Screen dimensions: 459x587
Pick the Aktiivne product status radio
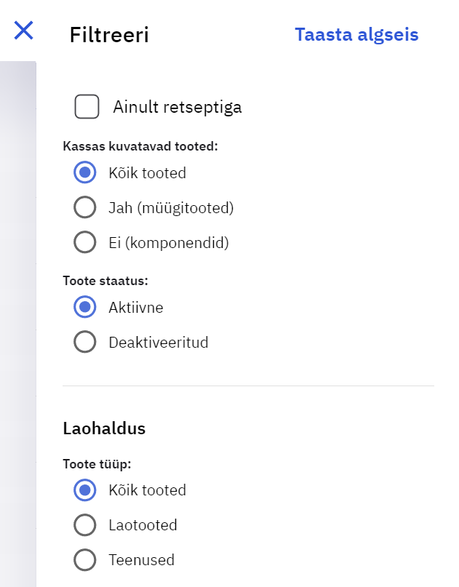point(85,307)
